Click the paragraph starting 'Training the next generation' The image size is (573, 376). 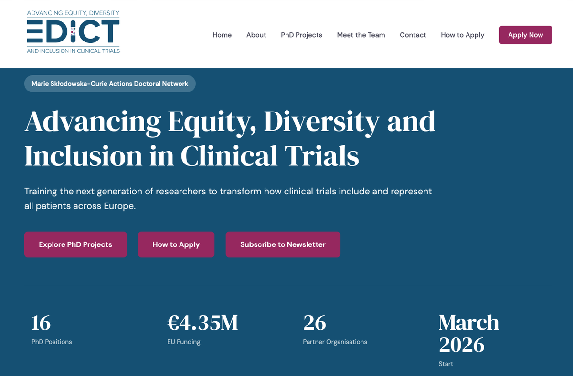(x=228, y=199)
